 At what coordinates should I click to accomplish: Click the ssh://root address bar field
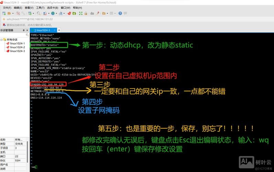pos(29,19)
